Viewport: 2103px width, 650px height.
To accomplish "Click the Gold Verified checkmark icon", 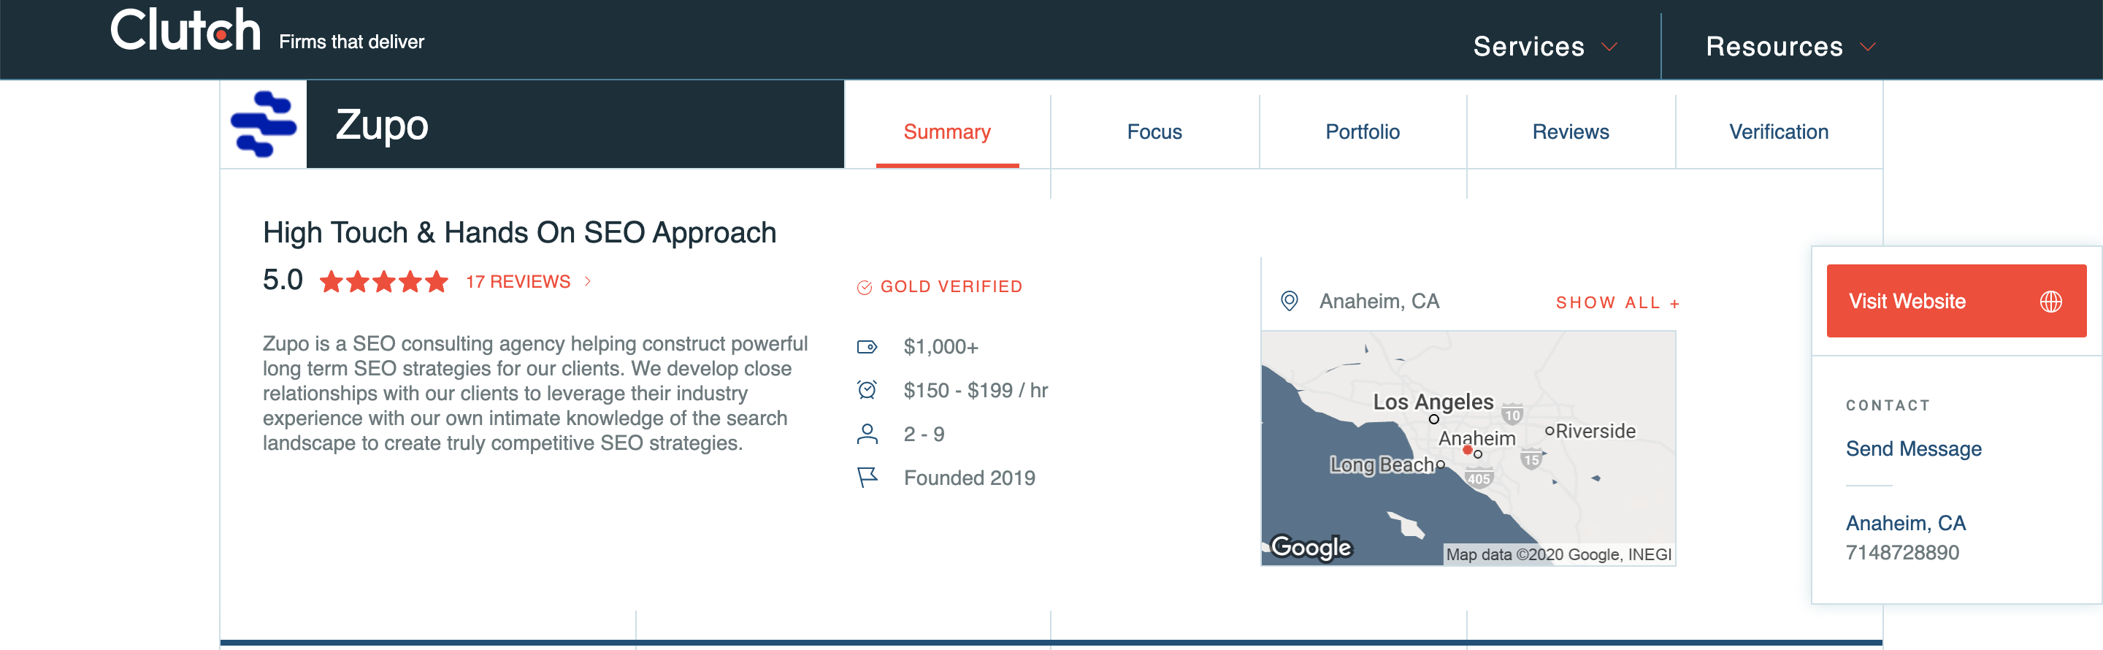I will (864, 288).
